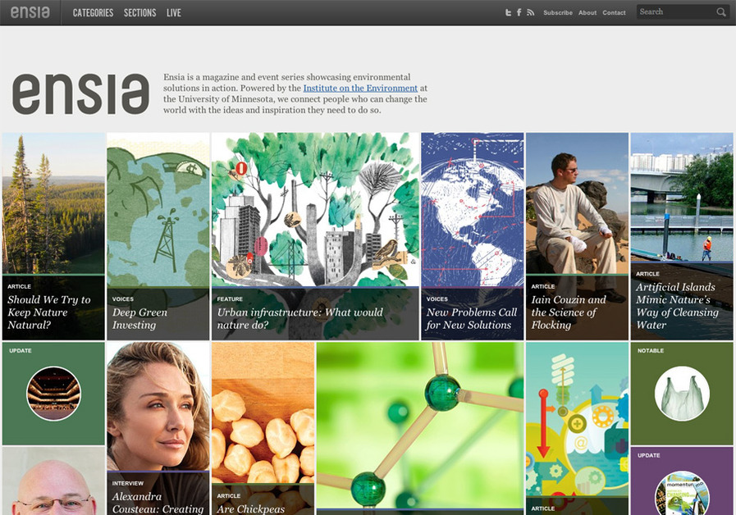Click Alexandra Cousteau's portrait photo

coord(158,406)
